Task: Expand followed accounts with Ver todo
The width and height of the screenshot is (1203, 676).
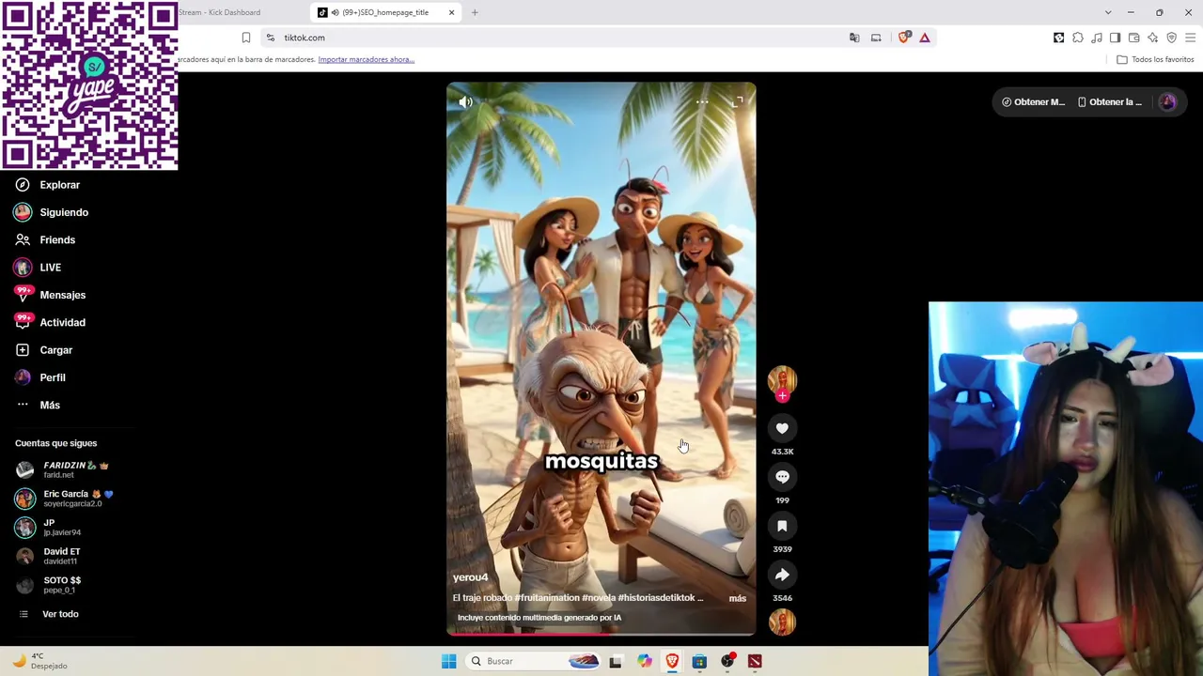Action: tap(49, 614)
